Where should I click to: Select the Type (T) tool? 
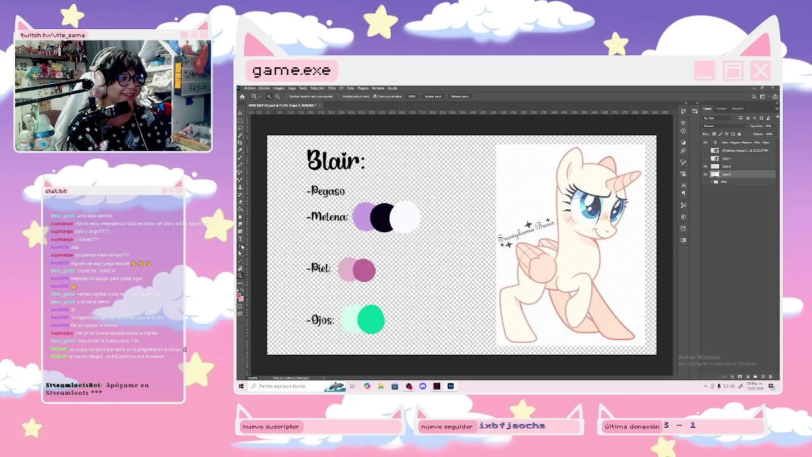click(x=240, y=239)
